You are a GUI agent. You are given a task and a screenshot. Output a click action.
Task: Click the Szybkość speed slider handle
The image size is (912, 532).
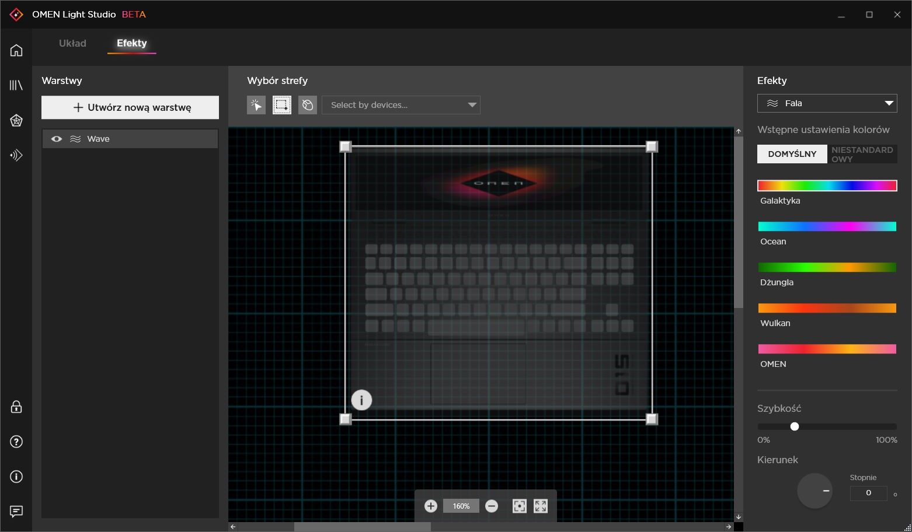795,426
